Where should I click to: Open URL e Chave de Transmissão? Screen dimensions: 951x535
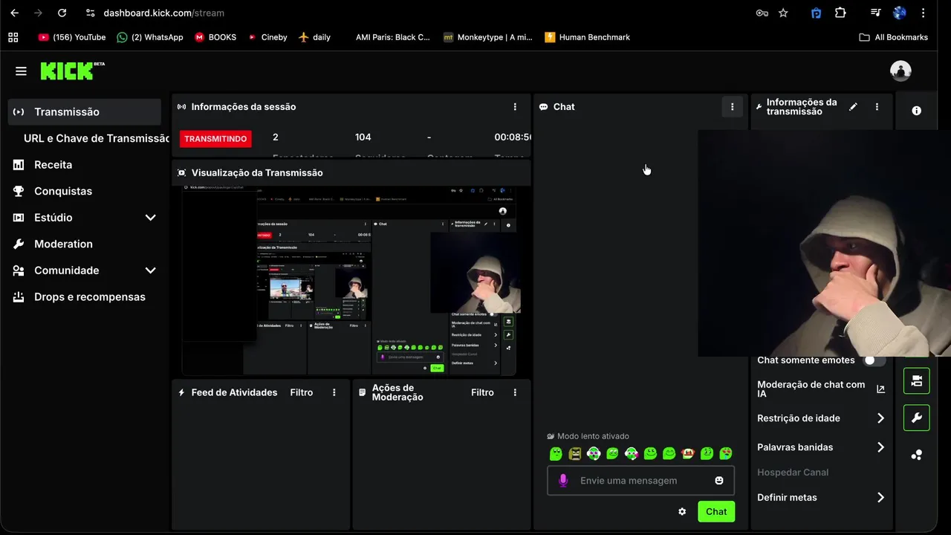[x=97, y=138]
